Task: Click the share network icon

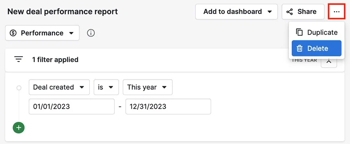Action: (289, 12)
